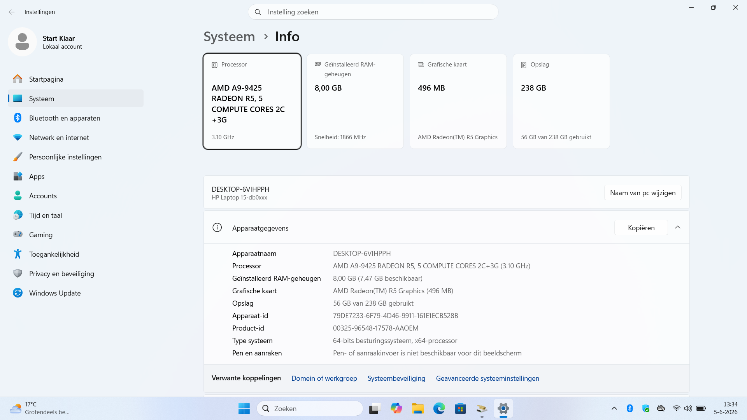Open the striped app taskbar icon
747x420 pixels.
pos(482,408)
